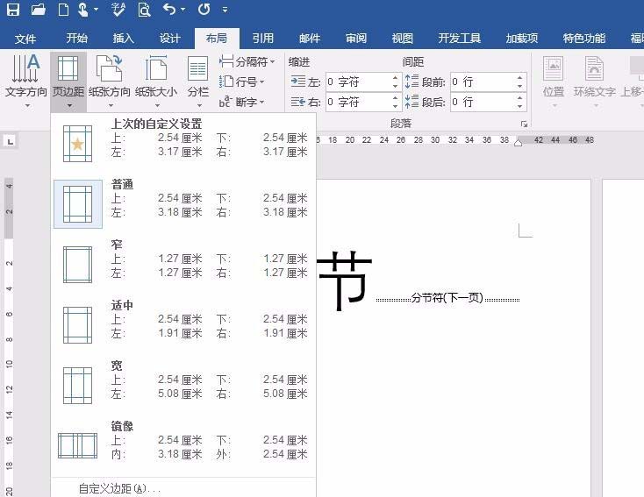This screenshot has width=644, height=497.
Task: Decrease 段后 spacing with down spinner
Action: (520, 106)
